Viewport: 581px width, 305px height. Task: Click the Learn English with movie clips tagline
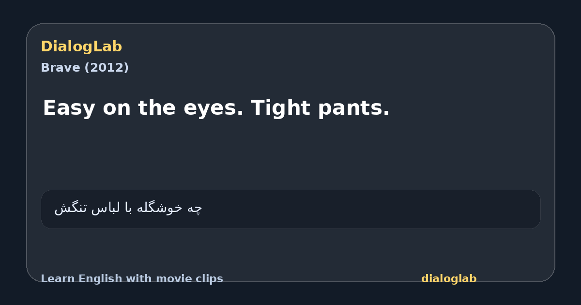[132, 279]
